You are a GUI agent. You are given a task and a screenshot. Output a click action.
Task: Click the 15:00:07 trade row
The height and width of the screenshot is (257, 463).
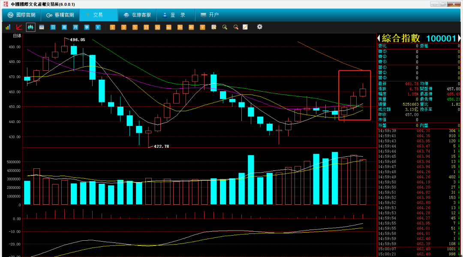(419, 249)
